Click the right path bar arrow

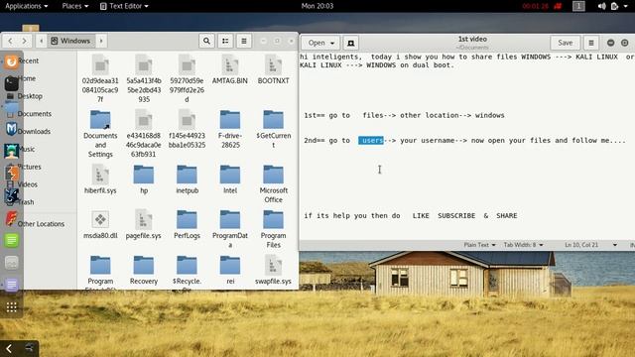[x=101, y=41]
